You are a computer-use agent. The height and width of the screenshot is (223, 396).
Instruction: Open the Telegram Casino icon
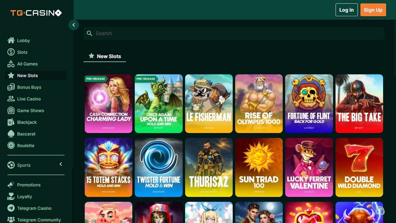click(11, 208)
